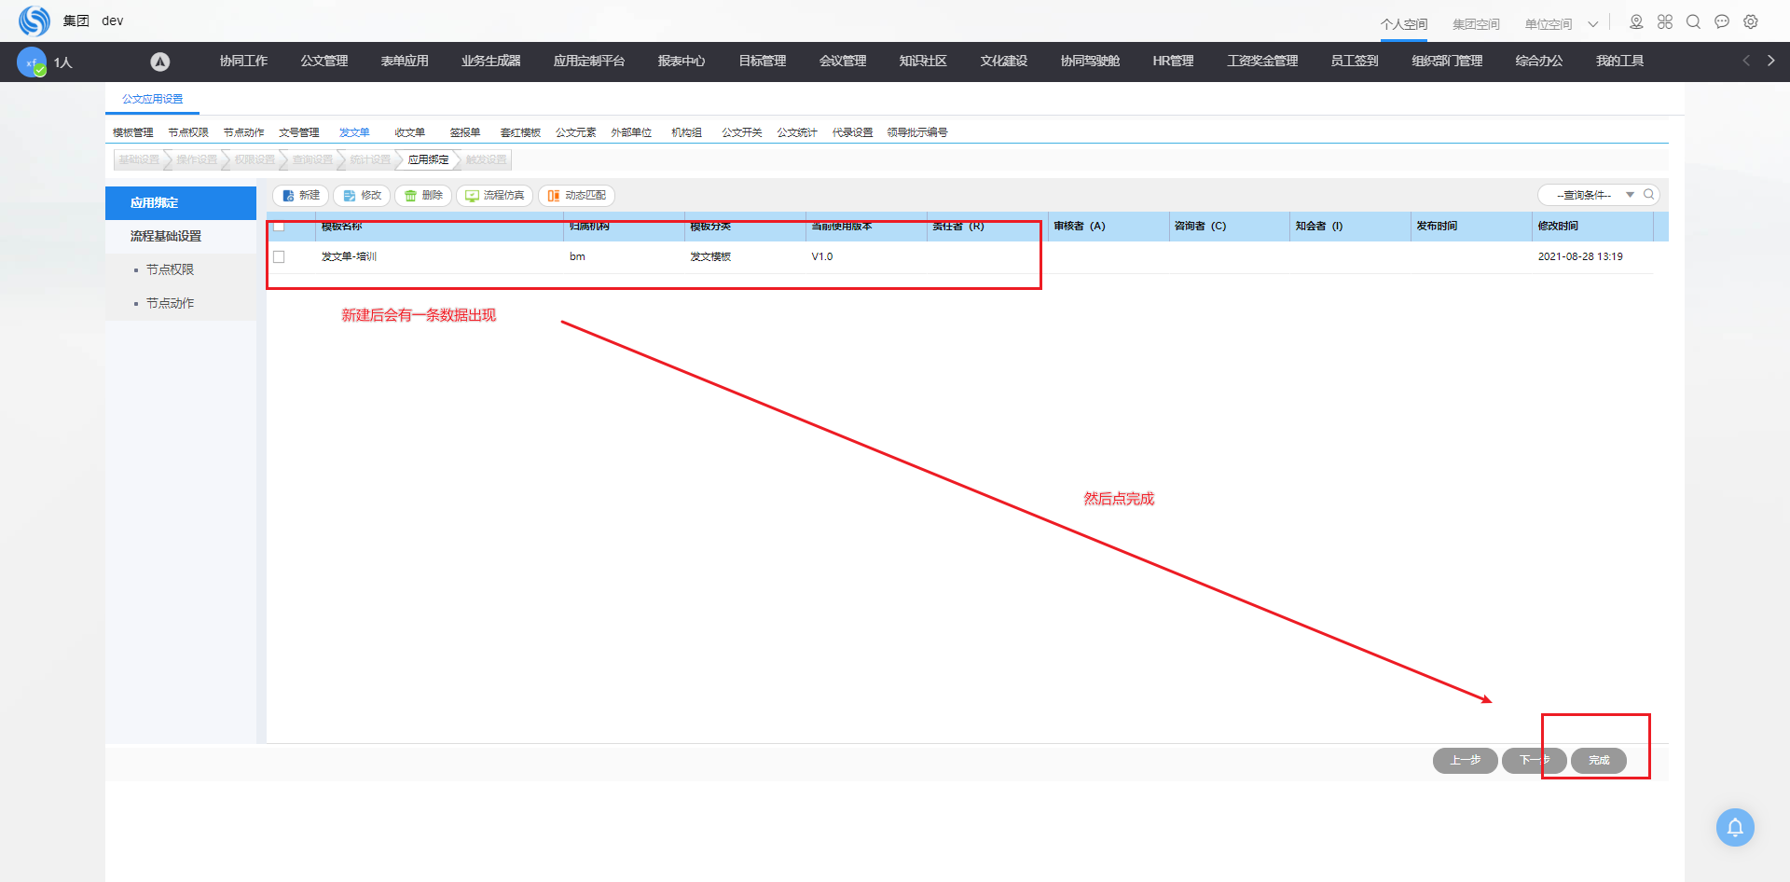Switch to 集团空间 tab
Viewport: 1790px width, 882px height.
tap(1476, 24)
